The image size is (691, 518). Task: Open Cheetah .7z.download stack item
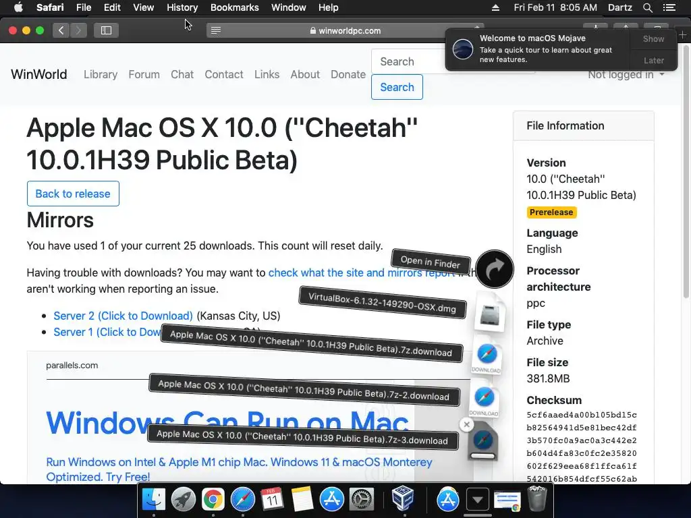tap(487, 356)
